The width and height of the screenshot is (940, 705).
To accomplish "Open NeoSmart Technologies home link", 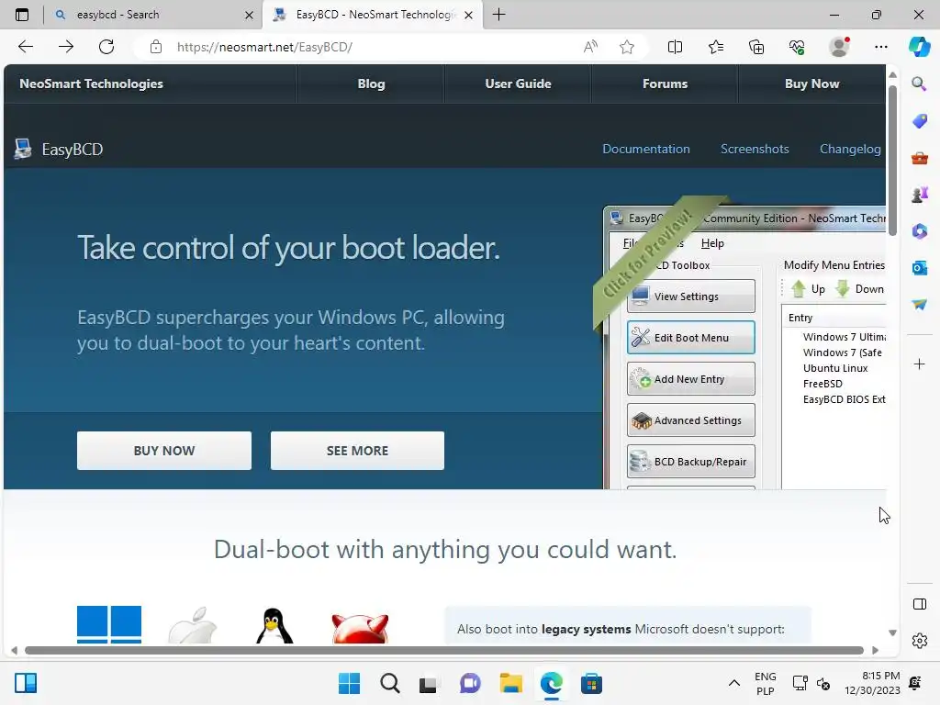I will [x=91, y=84].
